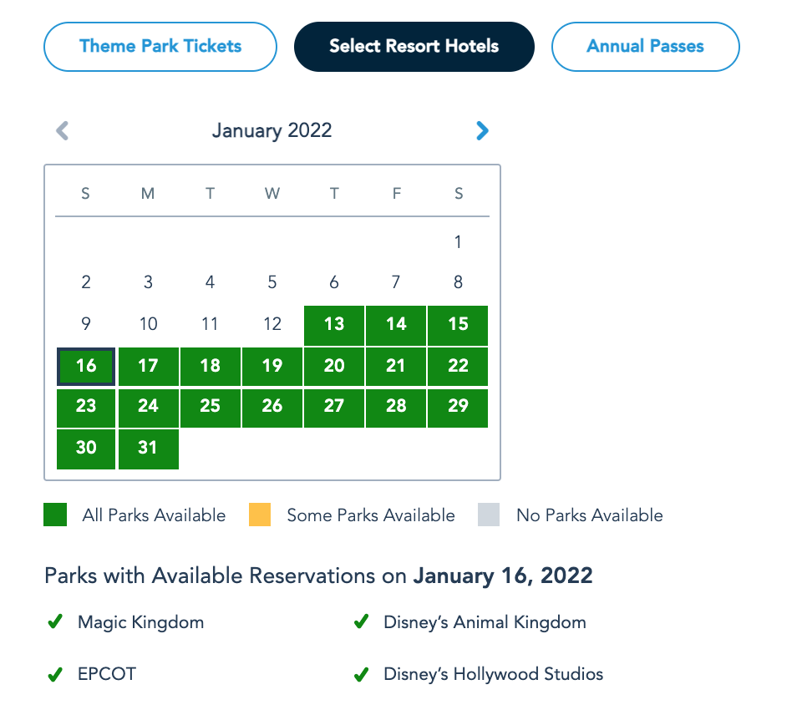Click the yellow Some Parks Available swatch
797x710 pixels.
coord(260,515)
